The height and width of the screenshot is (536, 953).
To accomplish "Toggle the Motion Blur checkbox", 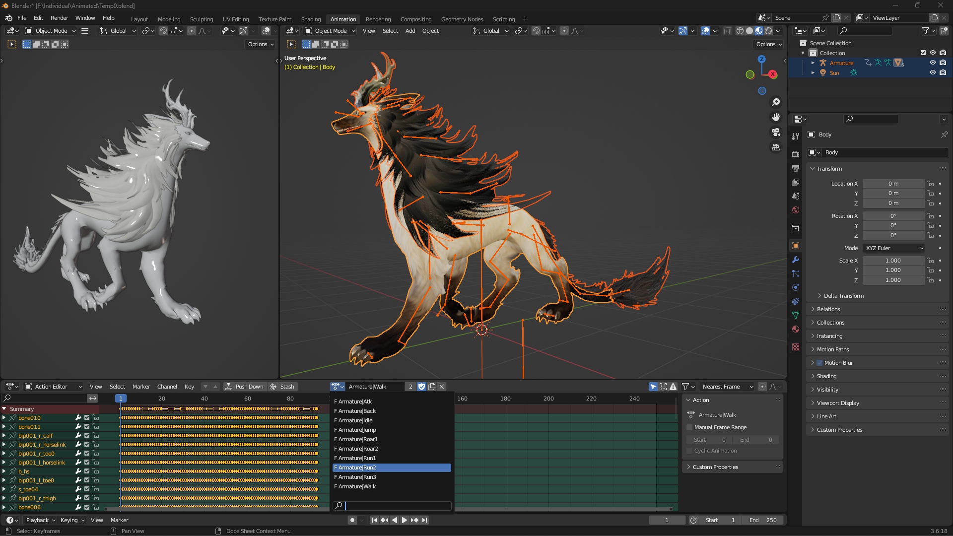I will [819, 363].
